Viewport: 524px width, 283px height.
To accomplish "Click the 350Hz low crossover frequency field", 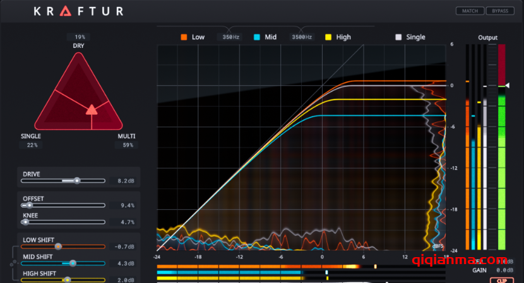I will point(231,37).
